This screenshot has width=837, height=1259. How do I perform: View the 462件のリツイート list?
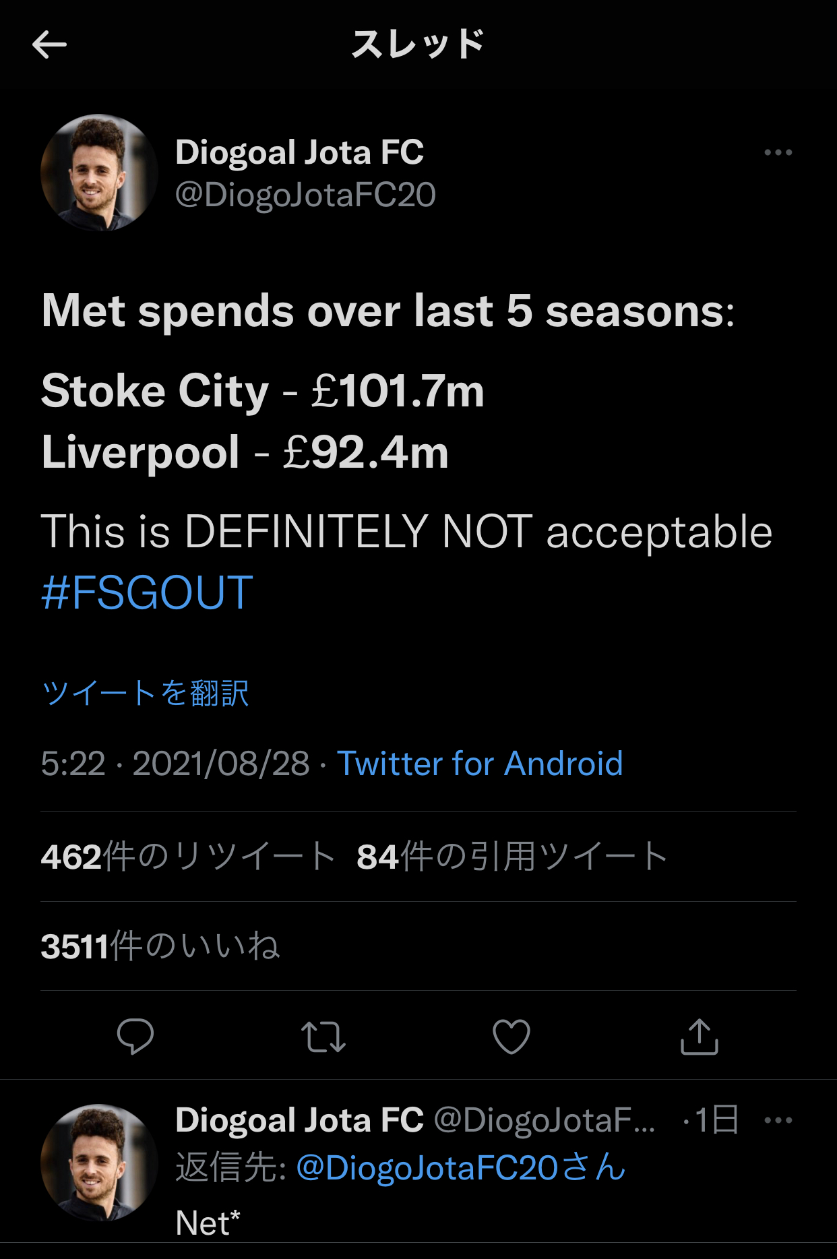(x=187, y=857)
